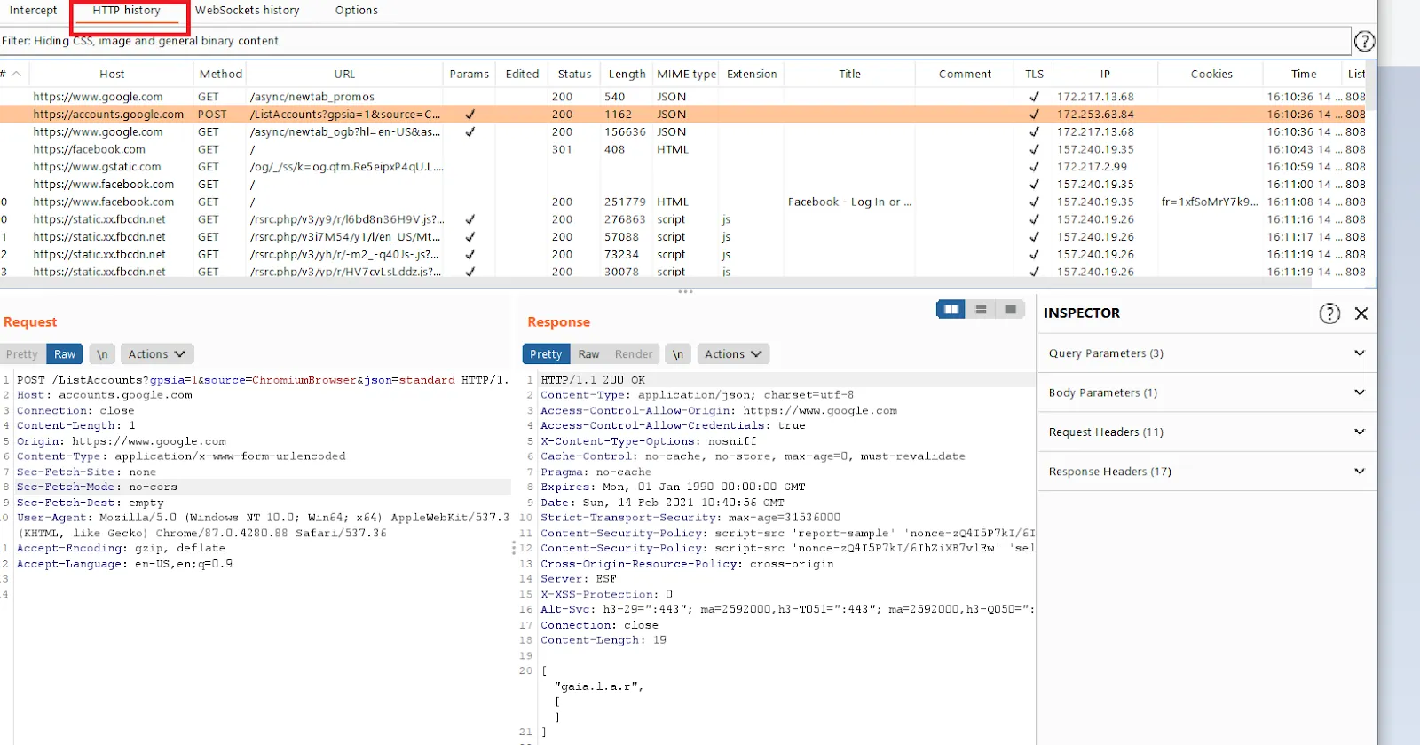Select Facebook - Log In or title cell
Screen dimensions: 1420x745
point(849,202)
